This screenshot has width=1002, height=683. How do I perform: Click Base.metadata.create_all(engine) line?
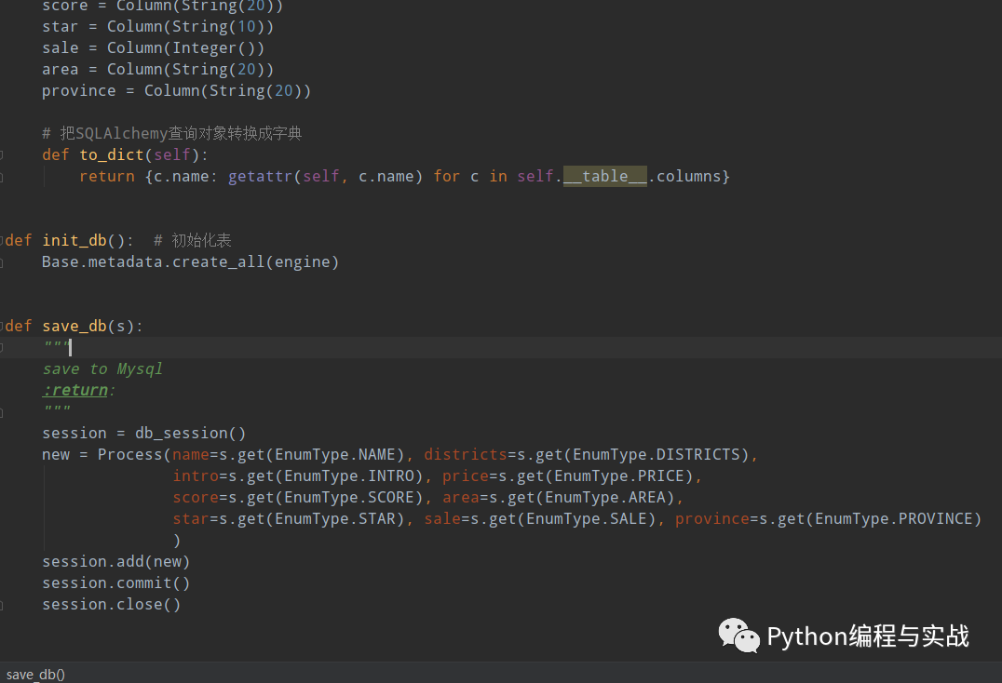click(190, 261)
